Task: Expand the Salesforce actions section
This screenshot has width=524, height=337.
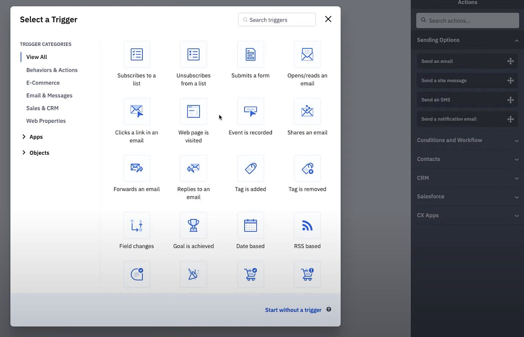Action: (x=517, y=197)
